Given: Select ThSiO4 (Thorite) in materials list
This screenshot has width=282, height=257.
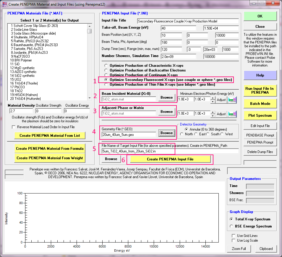Looking at the screenshot, I should tap(24, 83).
